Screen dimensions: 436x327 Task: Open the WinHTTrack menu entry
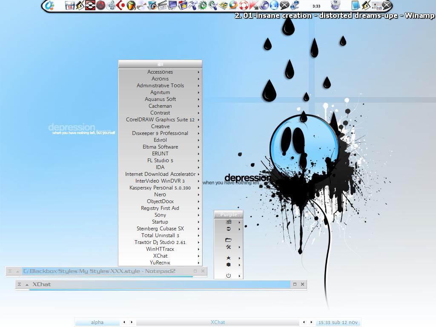point(160,249)
